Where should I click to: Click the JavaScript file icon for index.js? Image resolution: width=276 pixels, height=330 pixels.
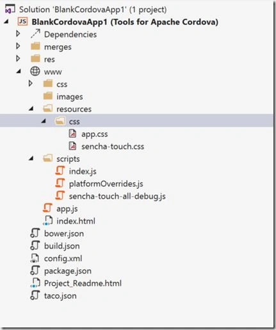[60, 171]
